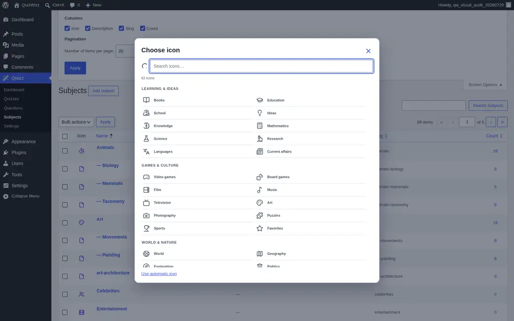Pick the World globe icon
This screenshot has width=514, height=321.
[197, 253]
